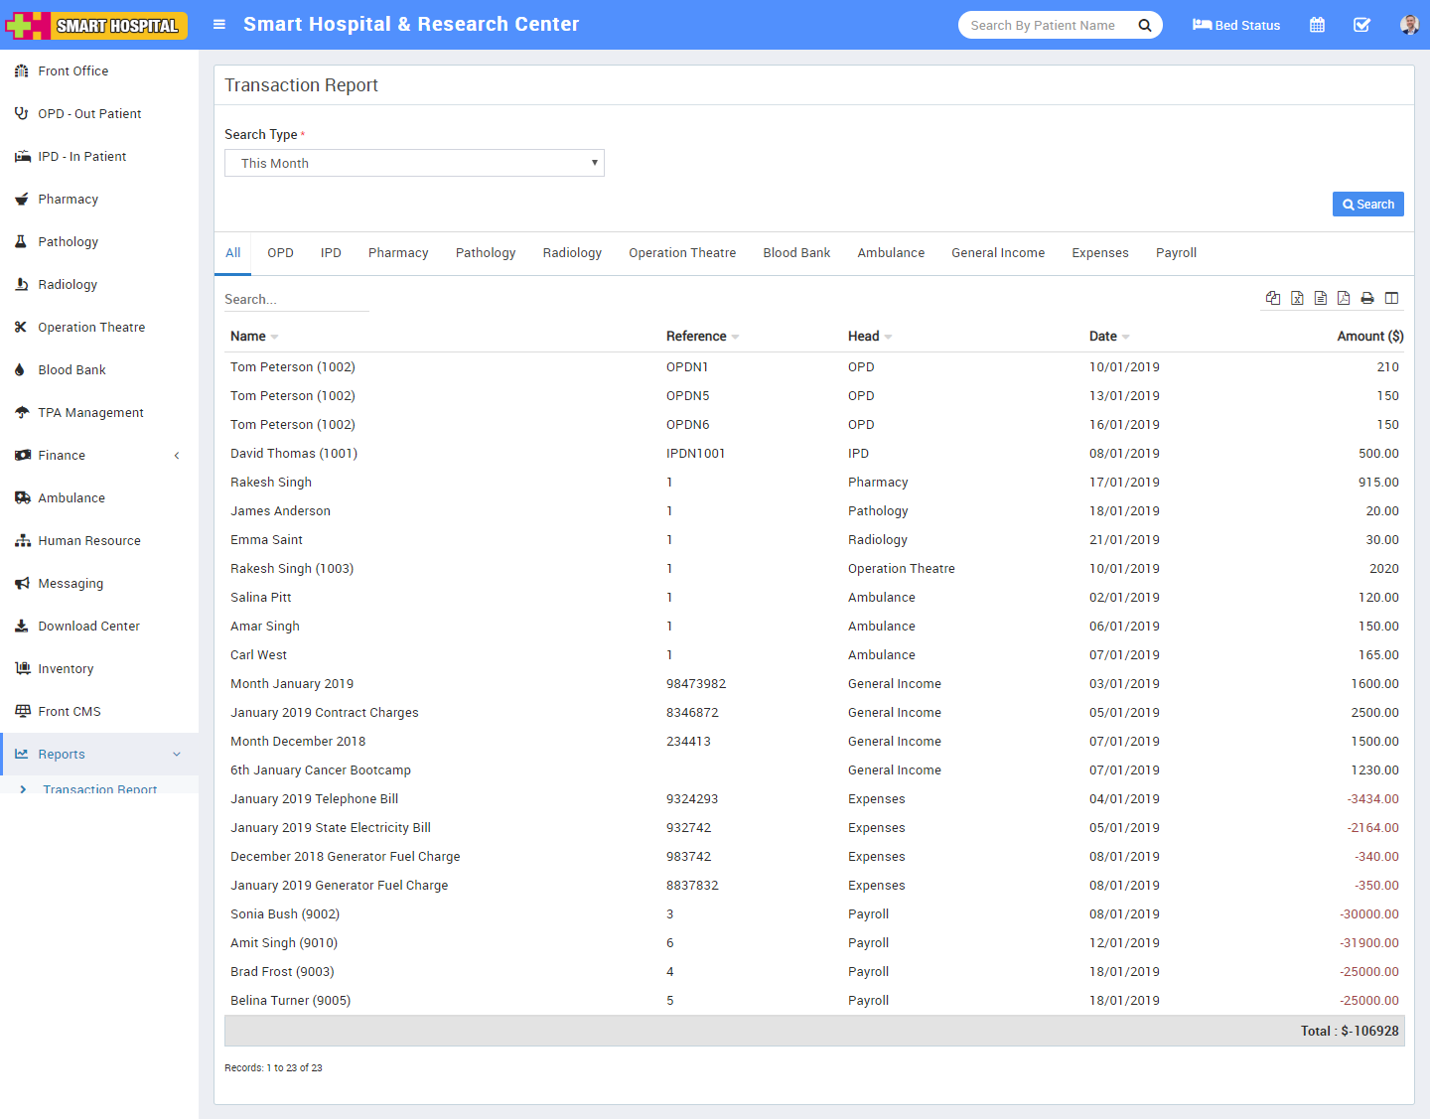Copy table data using the copy icon
Screen dimensions: 1430x1119
[x=1273, y=298]
